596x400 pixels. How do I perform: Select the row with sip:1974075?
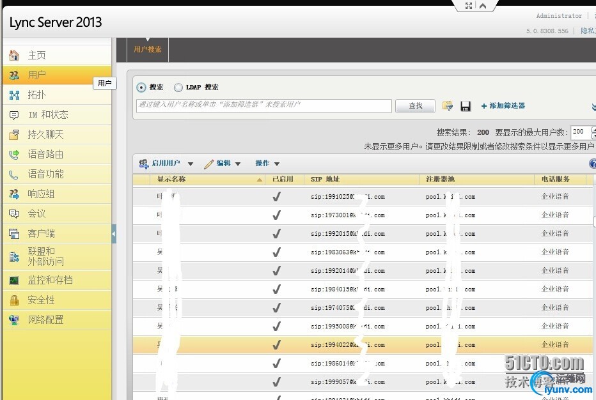coord(363,308)
